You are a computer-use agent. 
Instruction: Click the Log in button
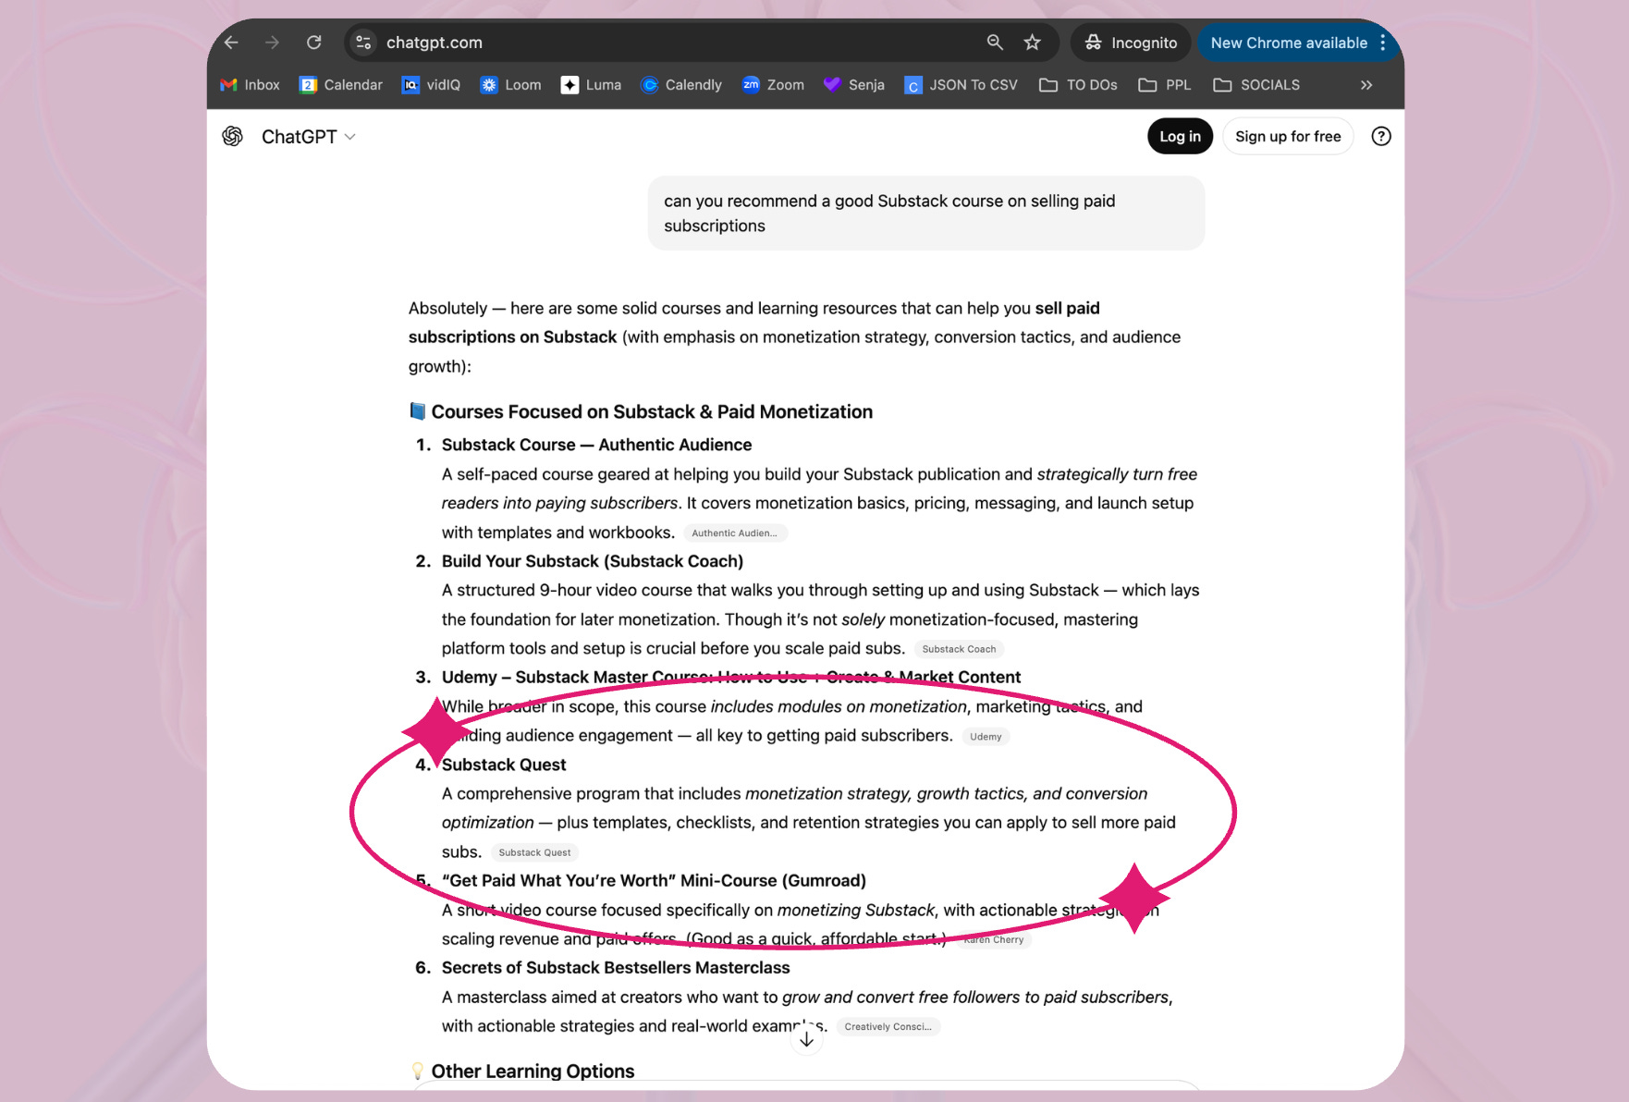[1180, 137]
